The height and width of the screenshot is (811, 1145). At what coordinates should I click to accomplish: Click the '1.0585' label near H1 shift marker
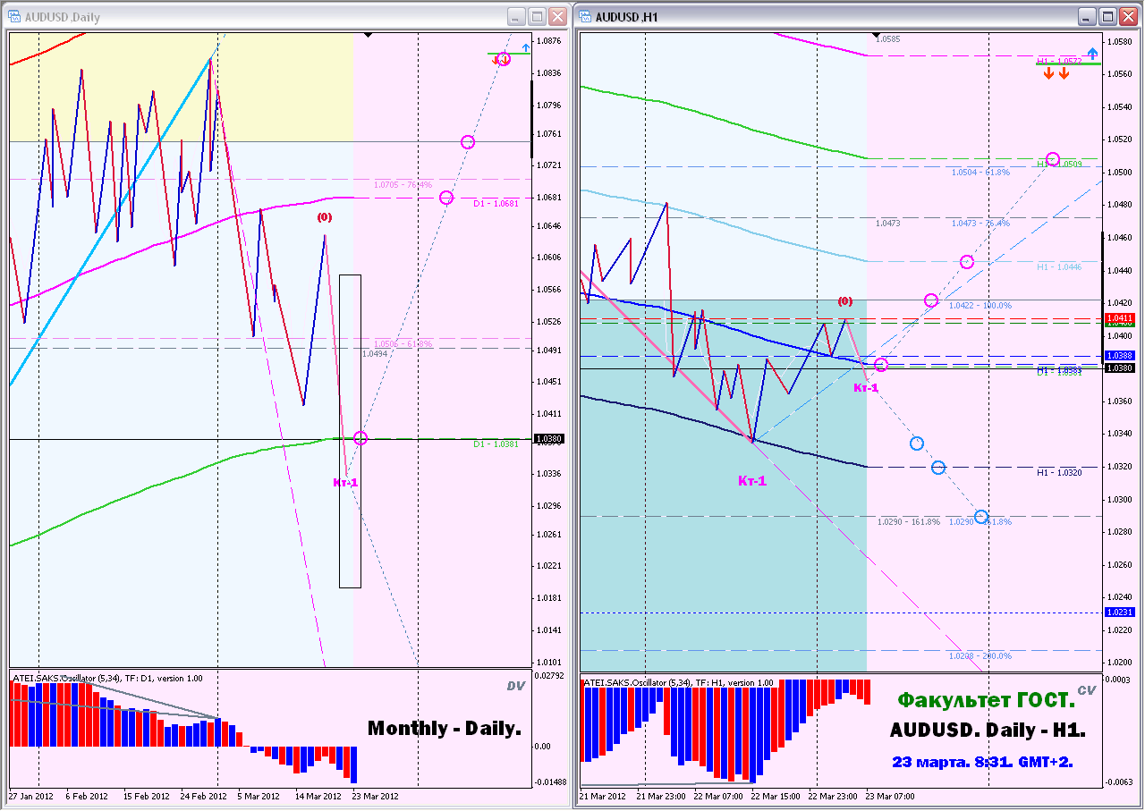click(888, 39)
